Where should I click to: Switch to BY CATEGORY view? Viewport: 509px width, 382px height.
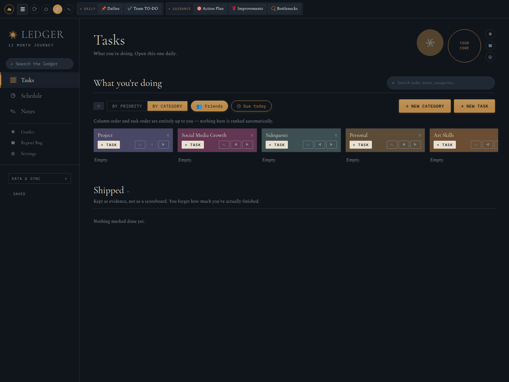[x=167, y=106]
